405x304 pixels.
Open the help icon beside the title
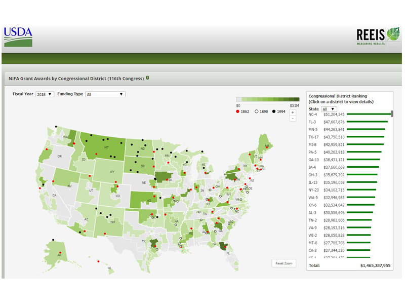[147, 78]
